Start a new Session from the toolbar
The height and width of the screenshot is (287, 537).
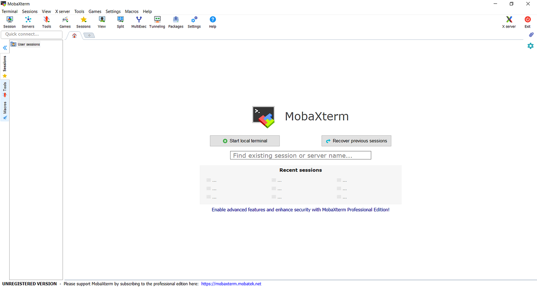coord(9,21)
